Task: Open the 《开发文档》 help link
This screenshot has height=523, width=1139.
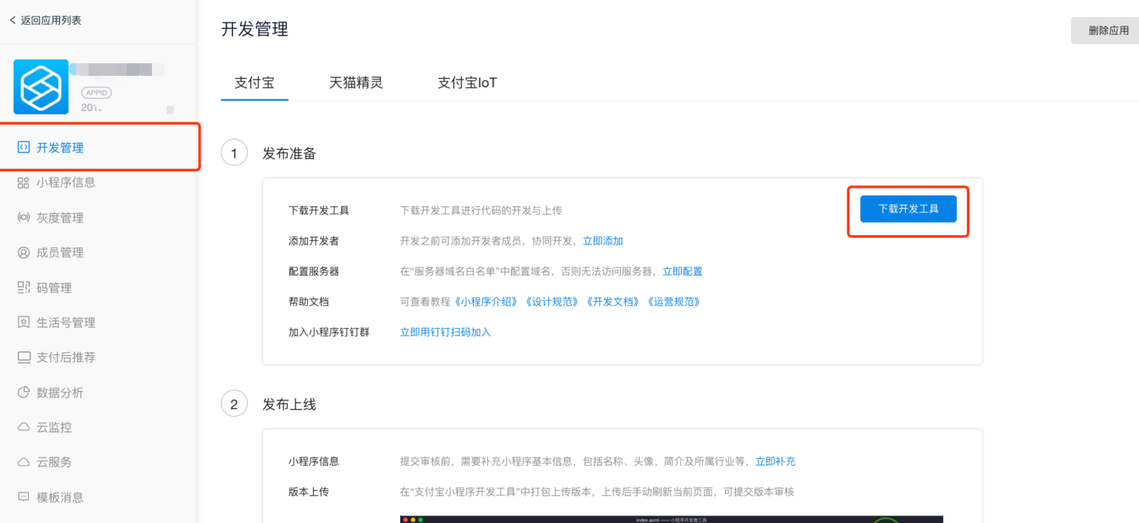Action: (613, 302)
